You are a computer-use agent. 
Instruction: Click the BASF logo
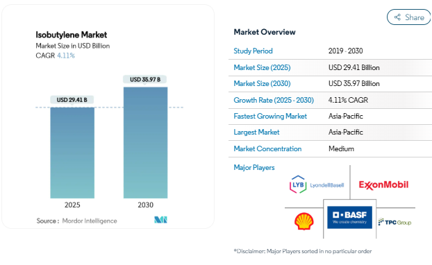click(349, 217)
